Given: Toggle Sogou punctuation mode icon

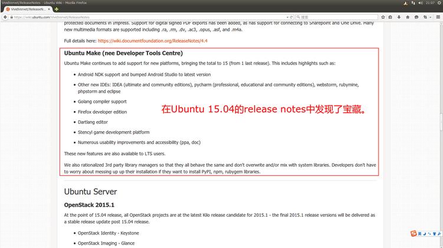Looking at the screenshot, I should pos(429,234).
